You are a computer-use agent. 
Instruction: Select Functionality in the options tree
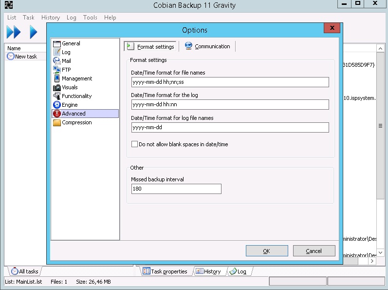pos(77,96)
